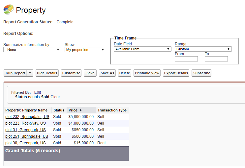Clear the Status equals Sold filter
This screenshot has height=168, width=245.
[55, 97]
